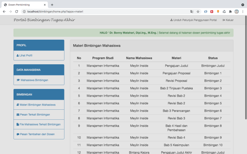Click the browser back arrow

(4, 12)
